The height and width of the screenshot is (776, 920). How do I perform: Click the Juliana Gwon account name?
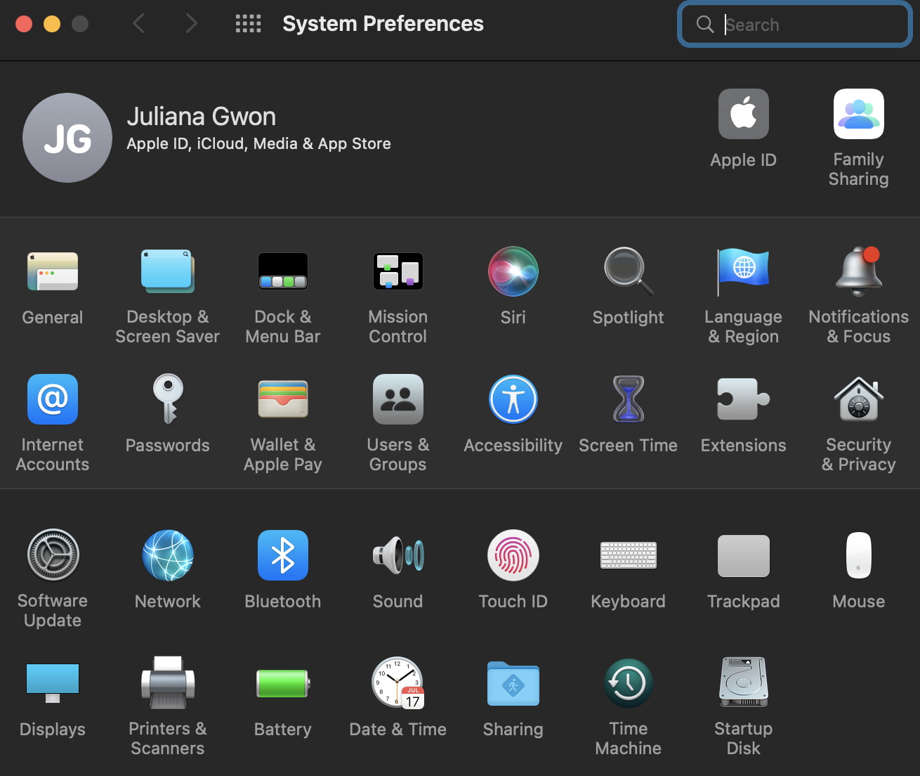click(x=202, y=117)
